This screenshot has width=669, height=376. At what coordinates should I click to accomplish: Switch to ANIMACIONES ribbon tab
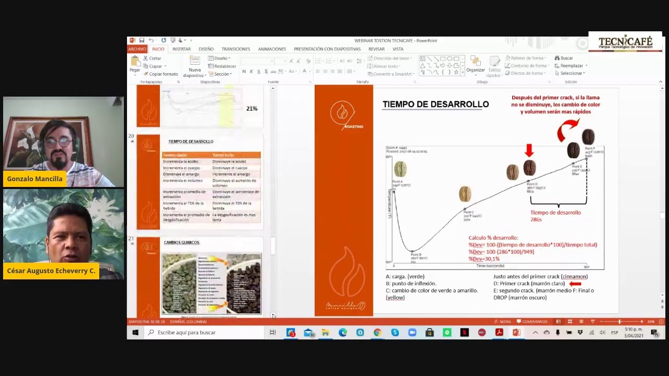pyautogui.click(x=272, y=49)
